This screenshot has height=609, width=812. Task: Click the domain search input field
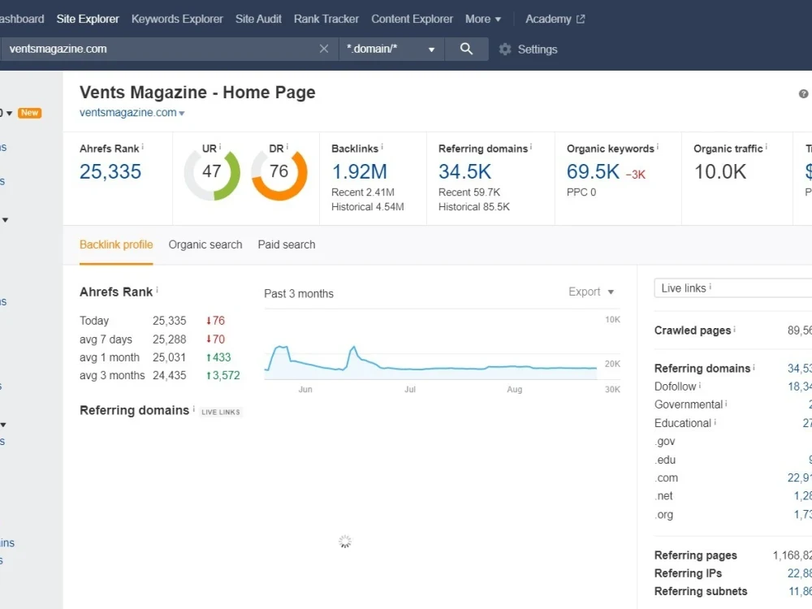coord(161,49)
